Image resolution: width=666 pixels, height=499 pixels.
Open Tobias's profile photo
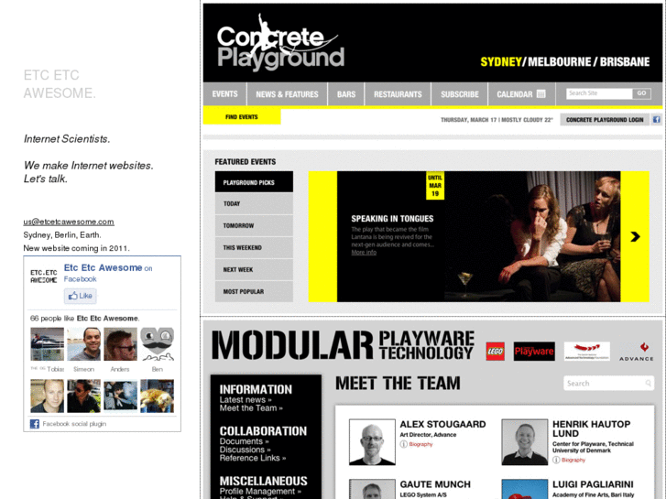click(x=47, y=344)
